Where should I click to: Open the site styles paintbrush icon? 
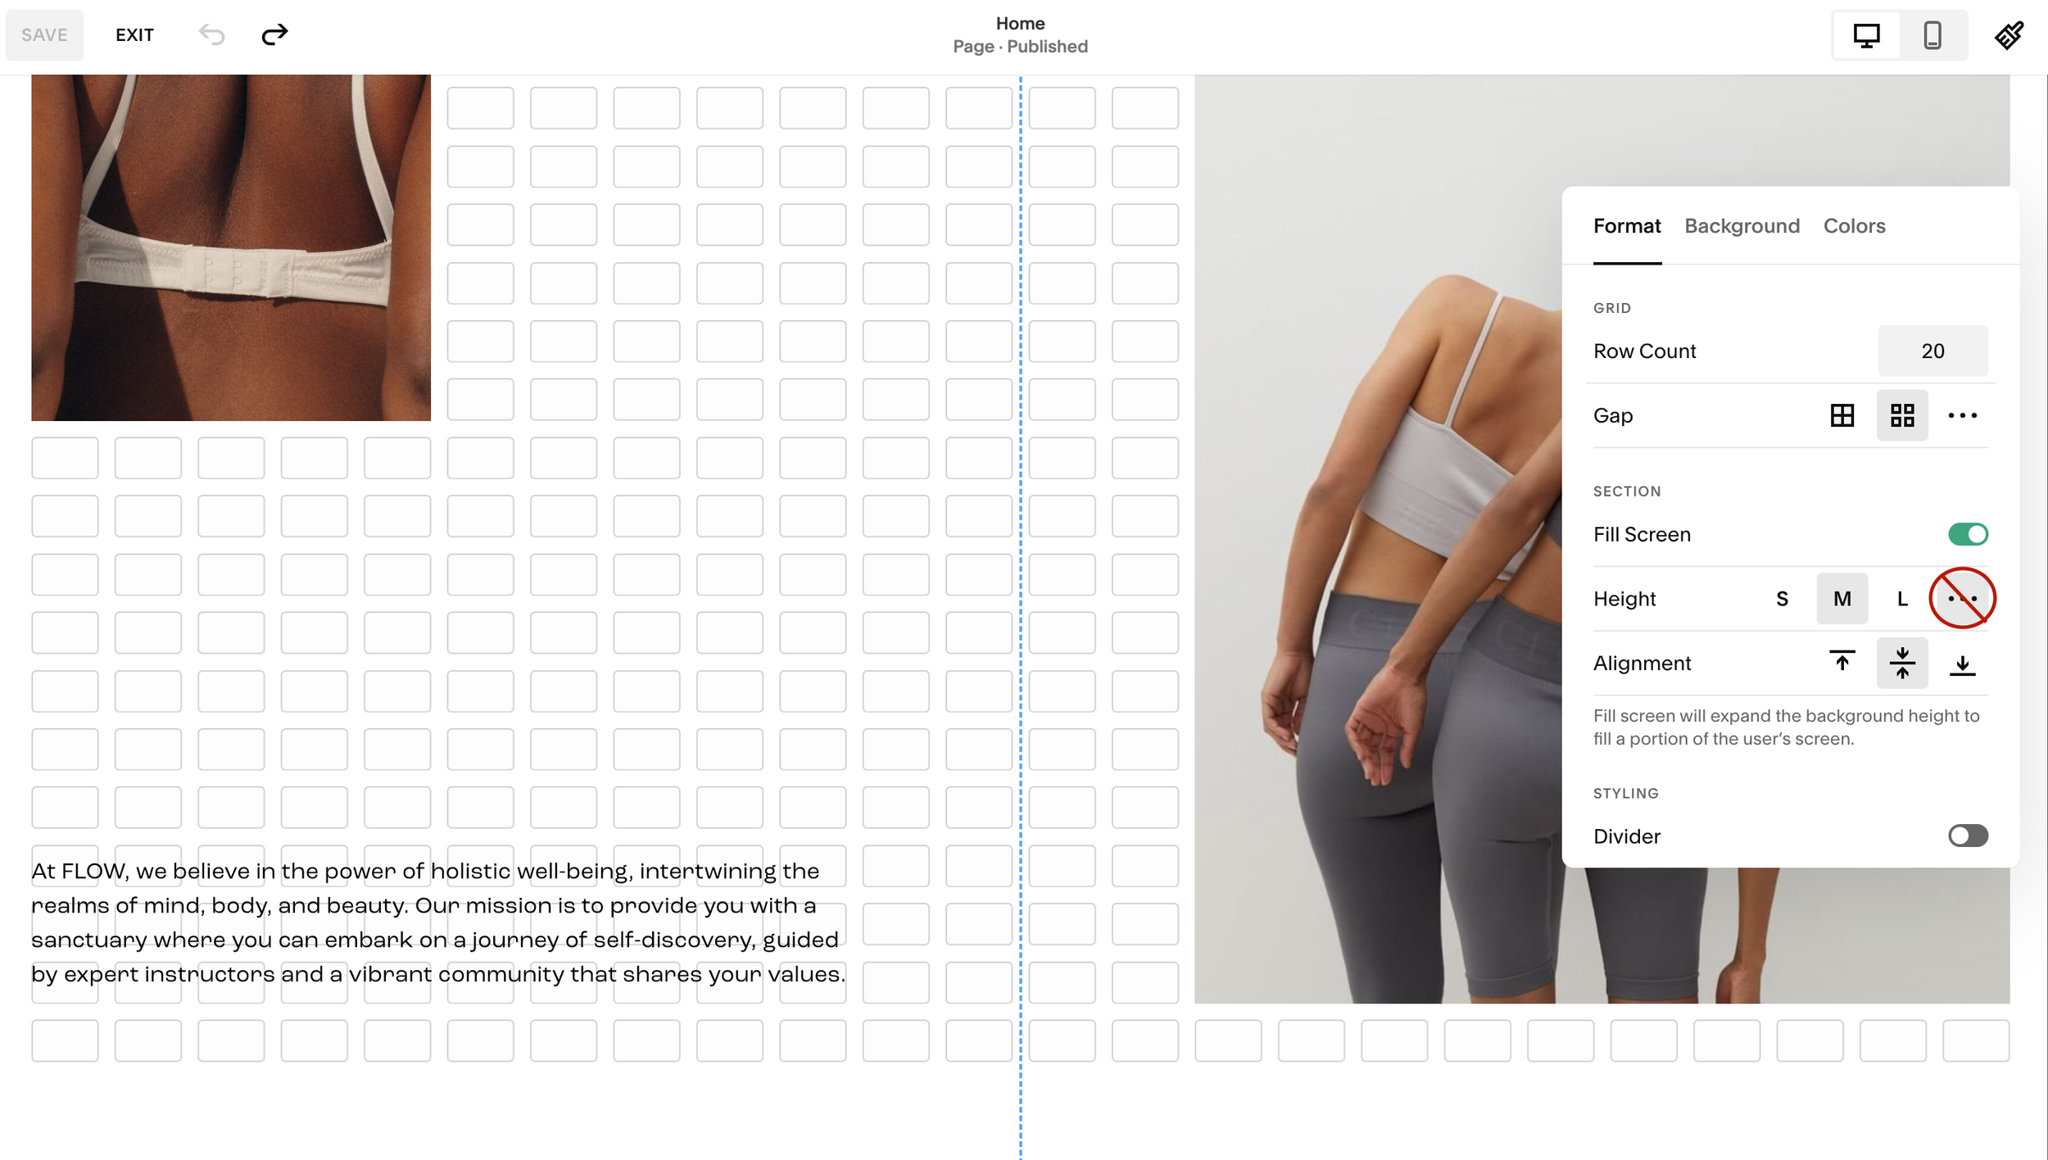[2009, 35]
